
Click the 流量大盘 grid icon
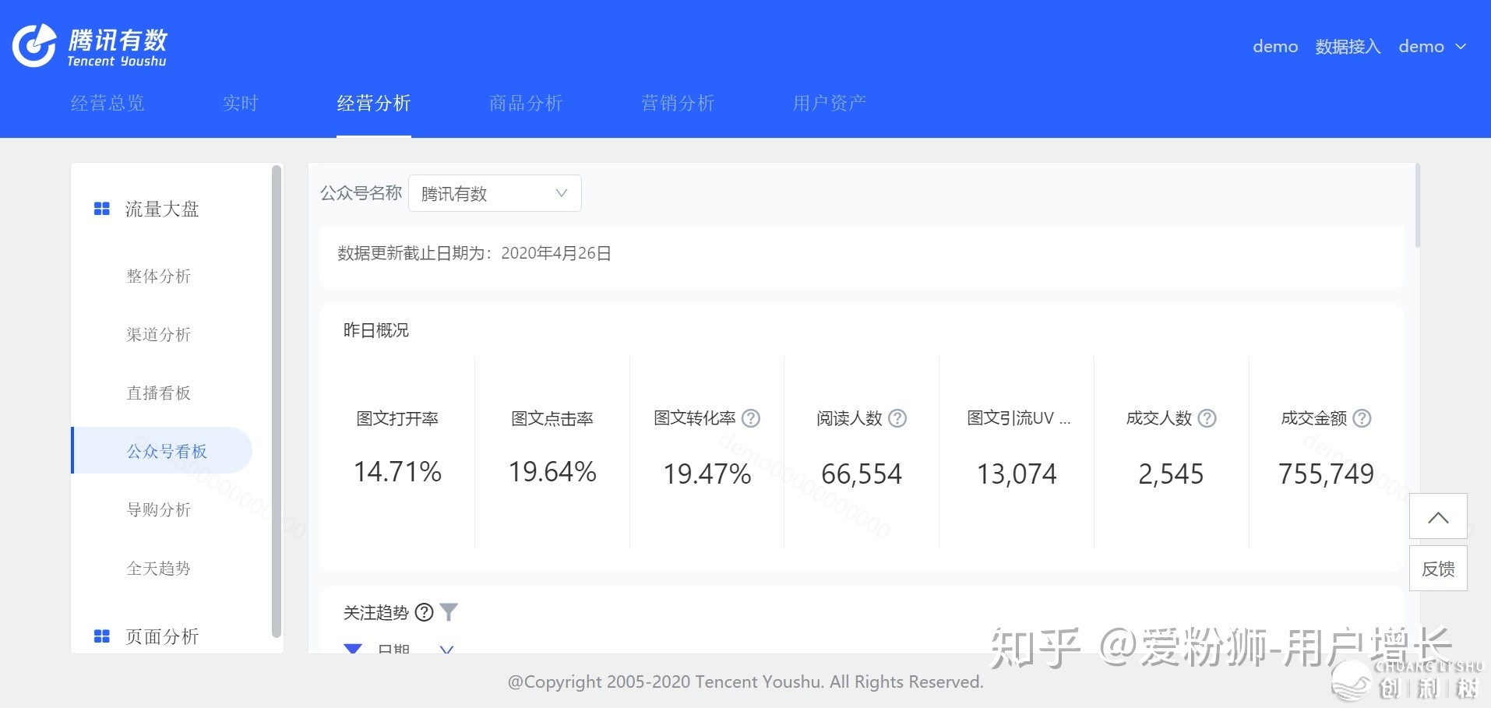[x=101, y=209]
